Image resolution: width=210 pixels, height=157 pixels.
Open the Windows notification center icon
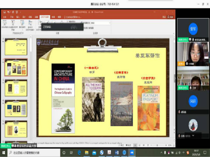(205, 152)
